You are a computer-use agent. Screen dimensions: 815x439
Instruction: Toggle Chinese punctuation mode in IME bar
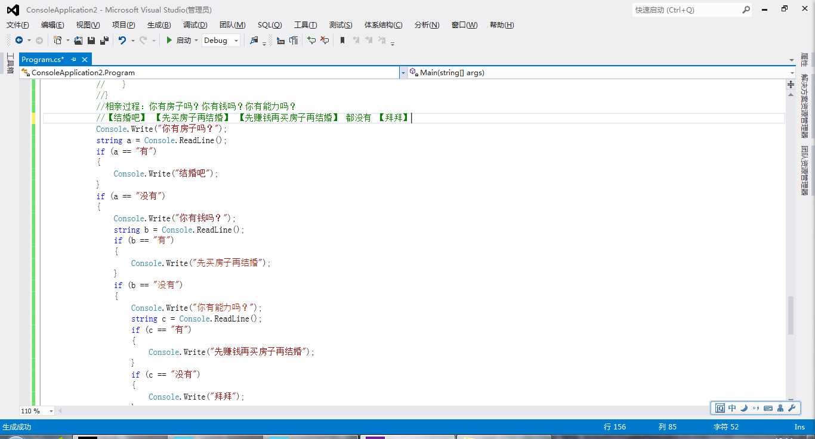[756, 409]
